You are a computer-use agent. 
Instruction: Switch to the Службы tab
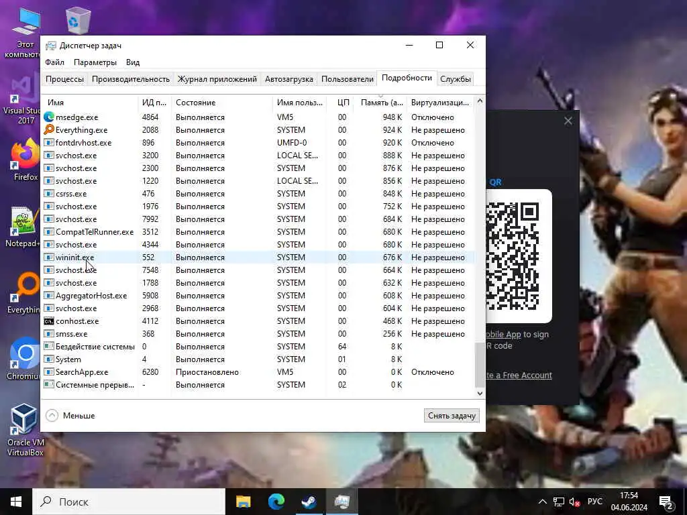(456, 79)
